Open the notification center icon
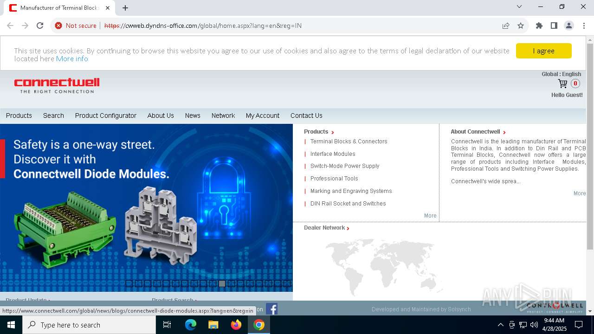The height and width of the screenshot is (334, 594). [579, 325]
